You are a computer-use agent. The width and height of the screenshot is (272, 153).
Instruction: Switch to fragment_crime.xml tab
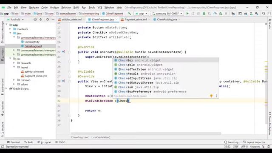(136, 20)
